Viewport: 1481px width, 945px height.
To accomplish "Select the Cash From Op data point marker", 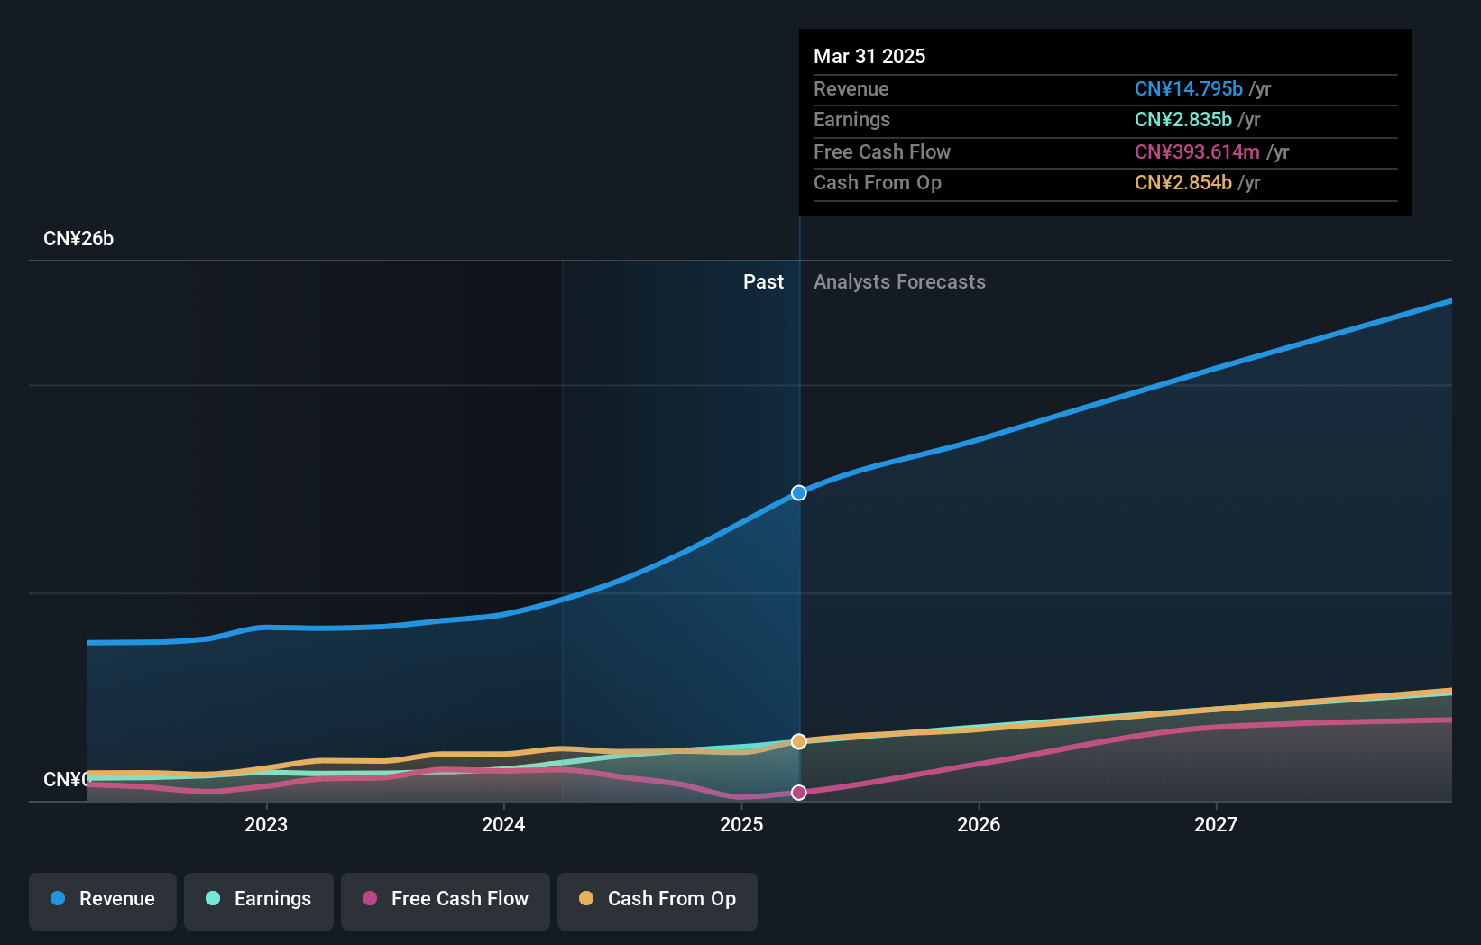I will point(799,741).
